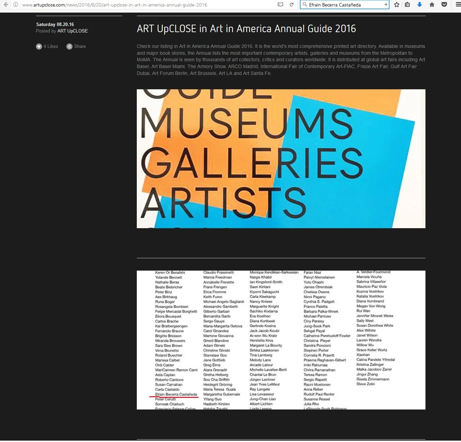Click the name Marcela Vicuña

tap(369, 277)
